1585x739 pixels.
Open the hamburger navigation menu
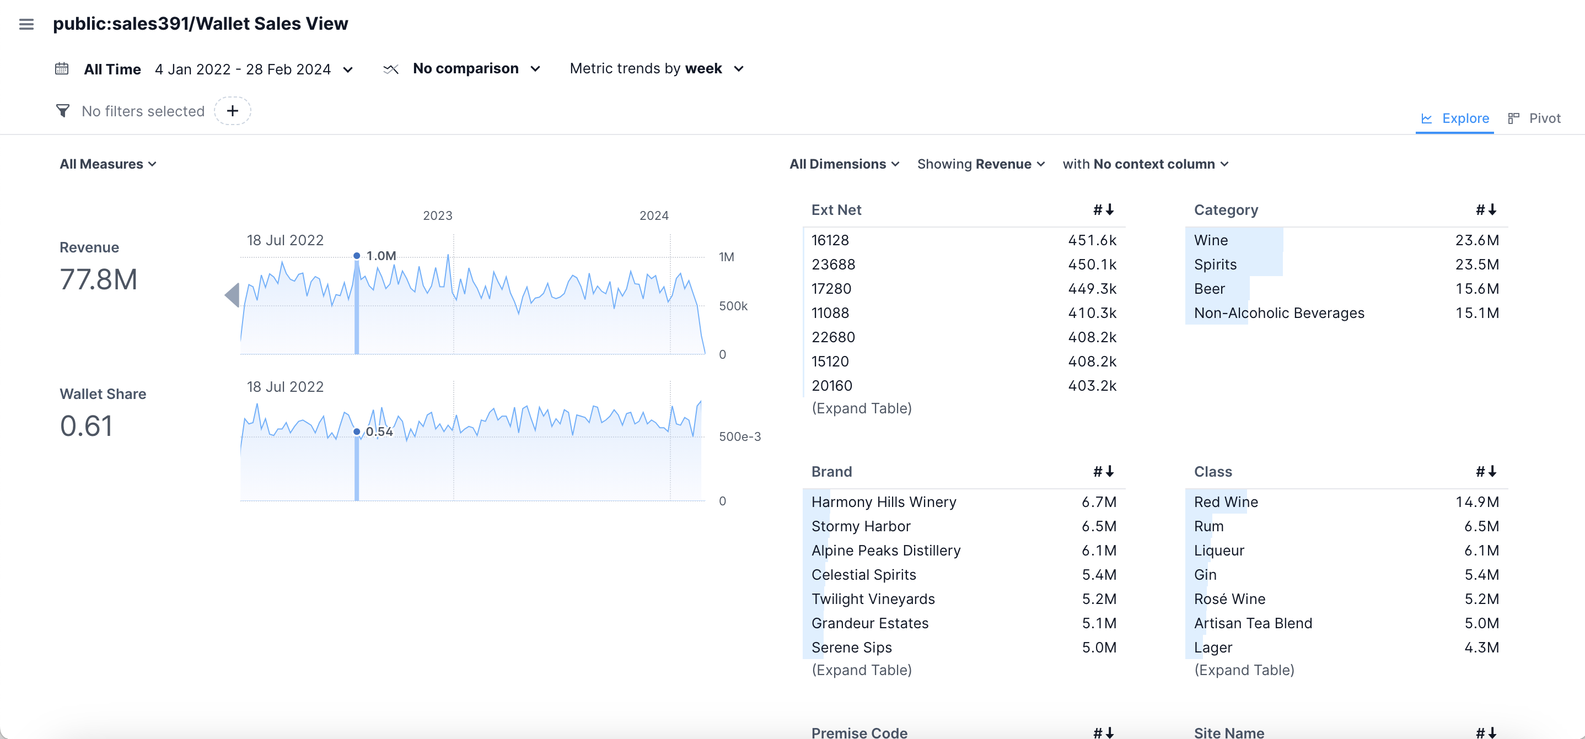pos(26,24)
